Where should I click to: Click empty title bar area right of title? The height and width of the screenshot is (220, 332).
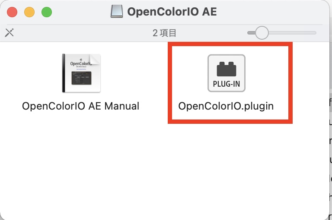[x=272, y=12]
